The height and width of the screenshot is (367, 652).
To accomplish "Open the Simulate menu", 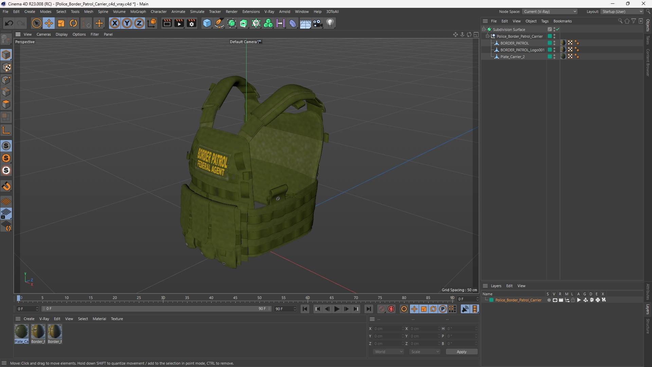I will click(197, 12).
